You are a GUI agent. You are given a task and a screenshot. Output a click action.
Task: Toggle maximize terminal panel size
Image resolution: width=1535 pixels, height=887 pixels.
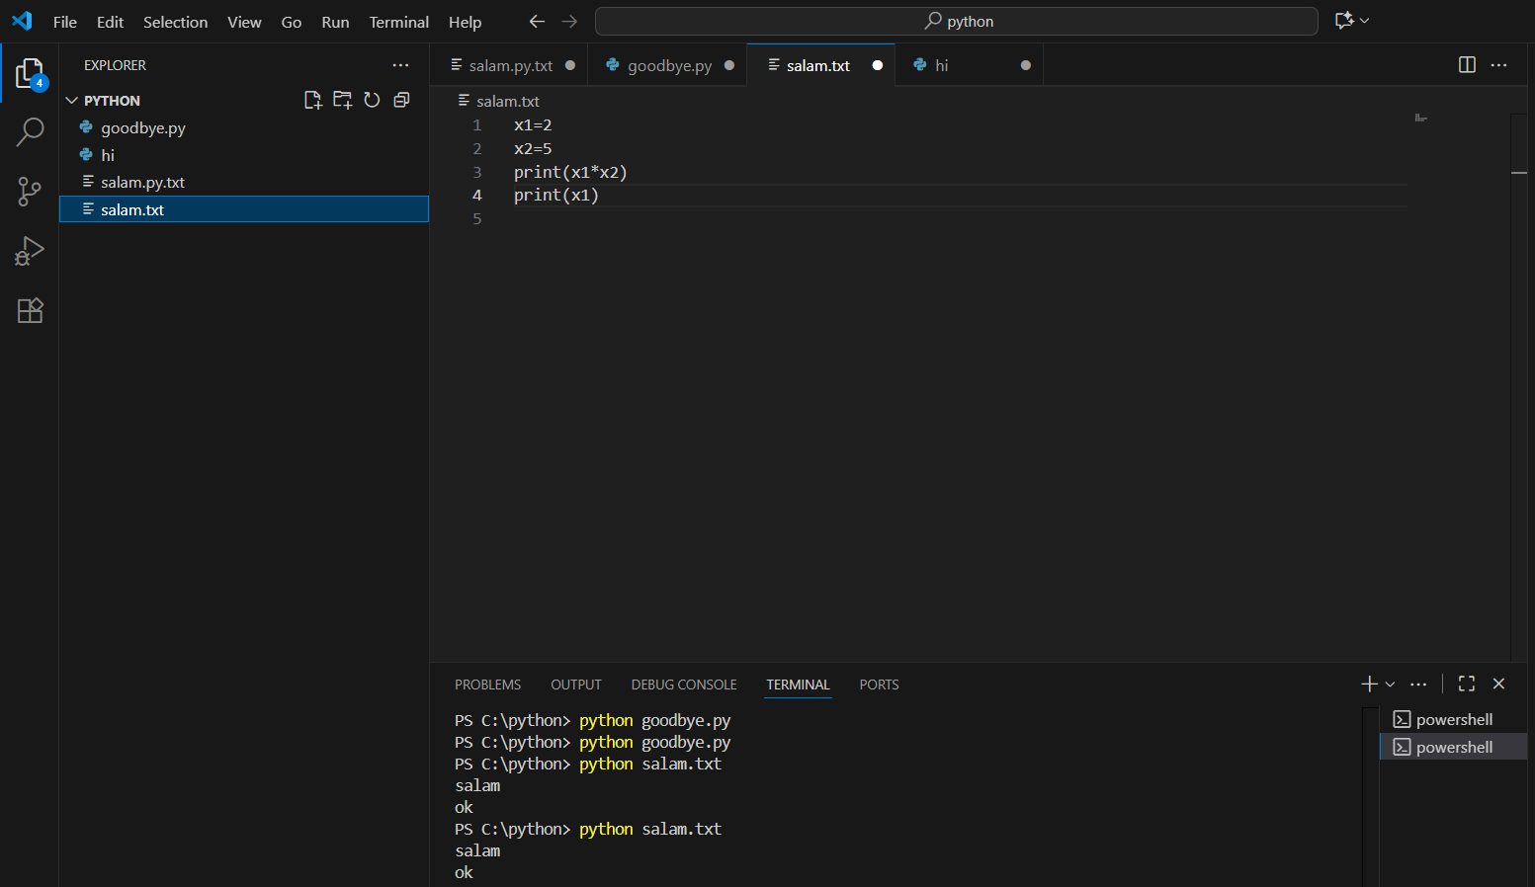[x=1467, y=684]
